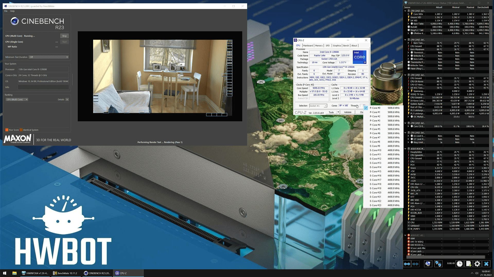Collapse the ASUS EC: AS... sensor group

405,235
